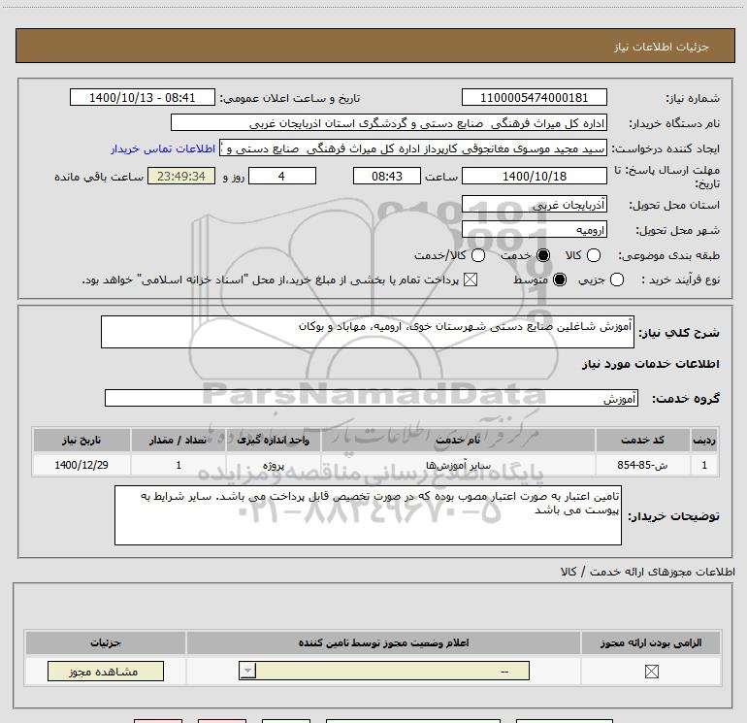Click the اعلام وضعیت مجوز header
Viewport: 747px width, 723px height.
pos(383,642)
